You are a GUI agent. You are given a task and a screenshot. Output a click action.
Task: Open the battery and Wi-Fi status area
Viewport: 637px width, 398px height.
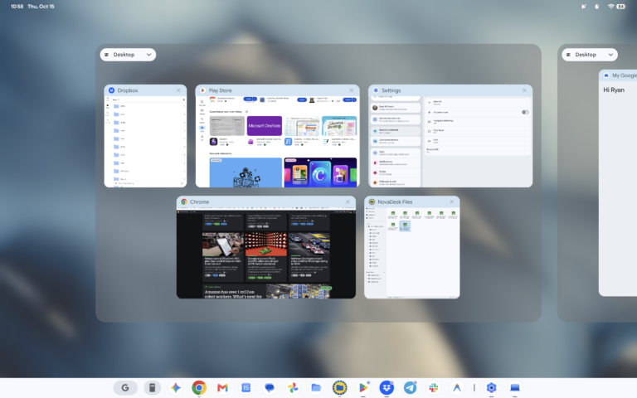616,7
